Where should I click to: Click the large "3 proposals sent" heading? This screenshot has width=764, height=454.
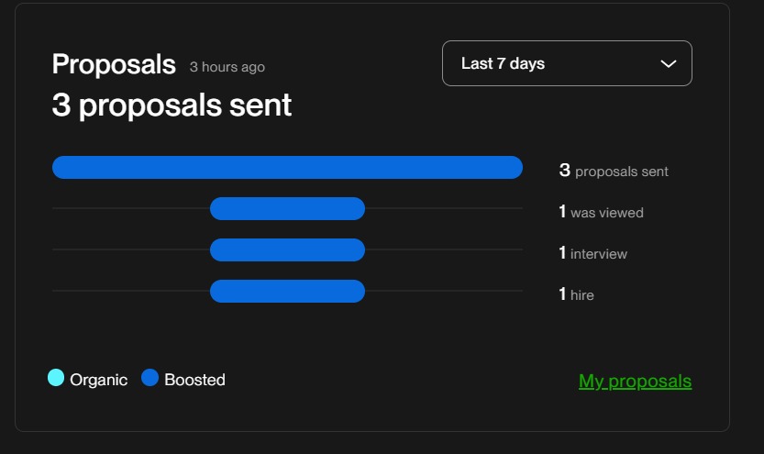[172, 105]
